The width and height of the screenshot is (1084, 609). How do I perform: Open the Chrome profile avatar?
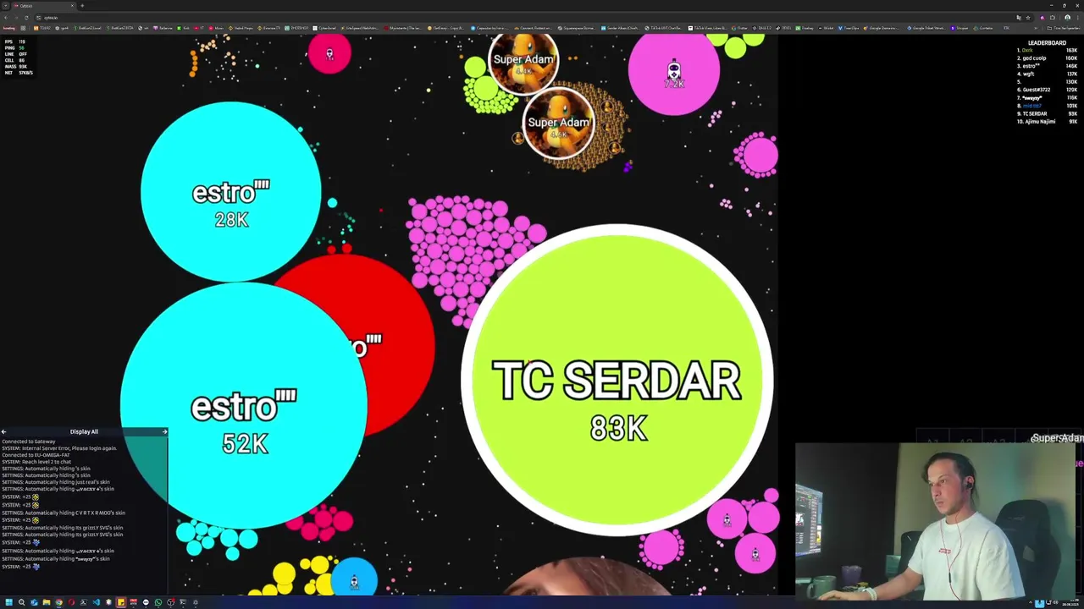[1067, 18]
